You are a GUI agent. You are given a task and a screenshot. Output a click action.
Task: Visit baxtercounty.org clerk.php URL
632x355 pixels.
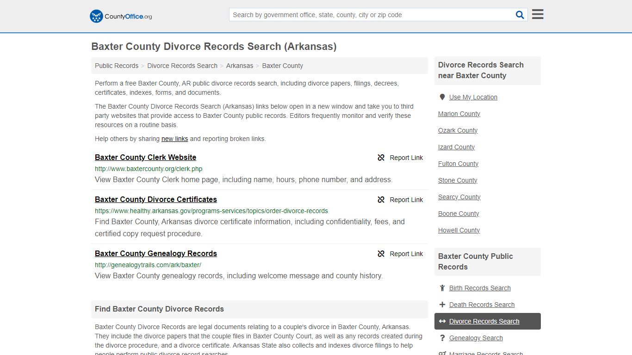(x=149, y=169)
